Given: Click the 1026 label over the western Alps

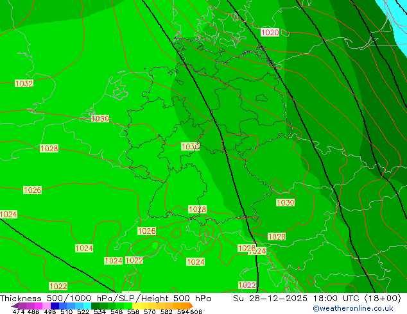Looking at the screenshot, I should tap(146, 231).
